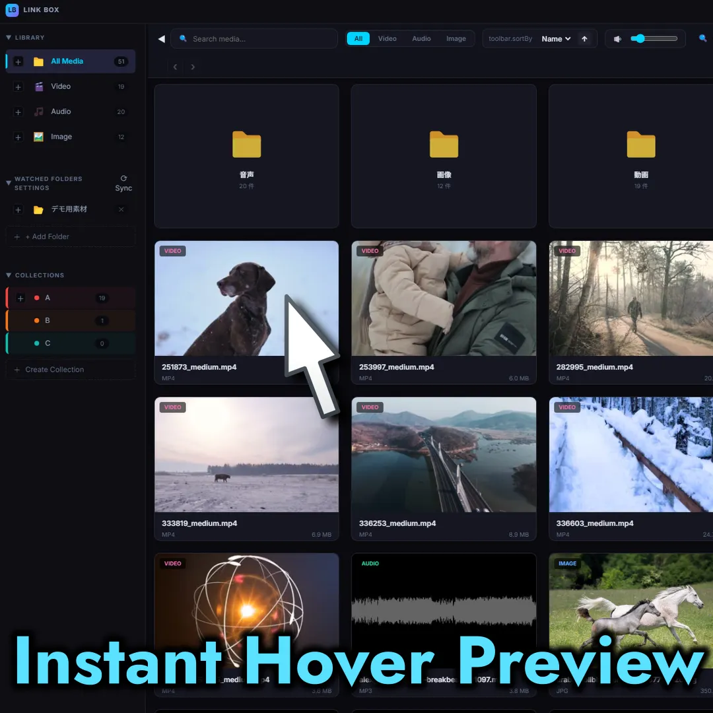The image size is (713, 713).
Task: Click the magnifier icon at top right
Action: pos(702,39)
